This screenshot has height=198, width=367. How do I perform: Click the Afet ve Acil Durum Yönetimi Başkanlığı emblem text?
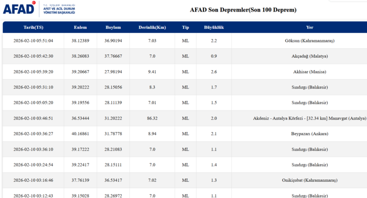(x=59, y=9)
